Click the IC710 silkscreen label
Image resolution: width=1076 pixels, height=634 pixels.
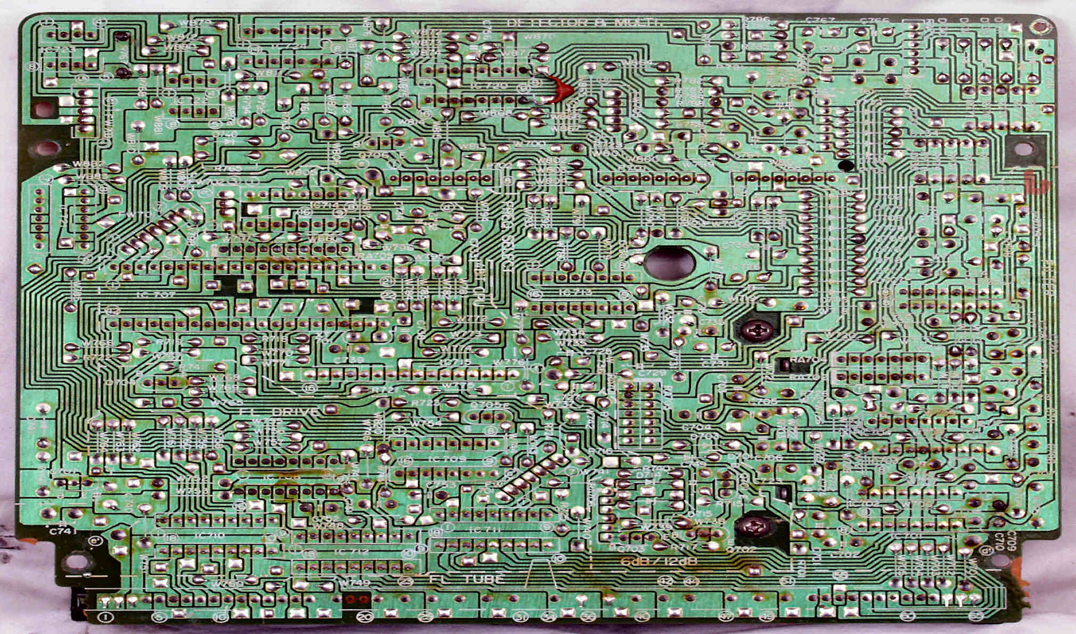[x=210, y=536]
